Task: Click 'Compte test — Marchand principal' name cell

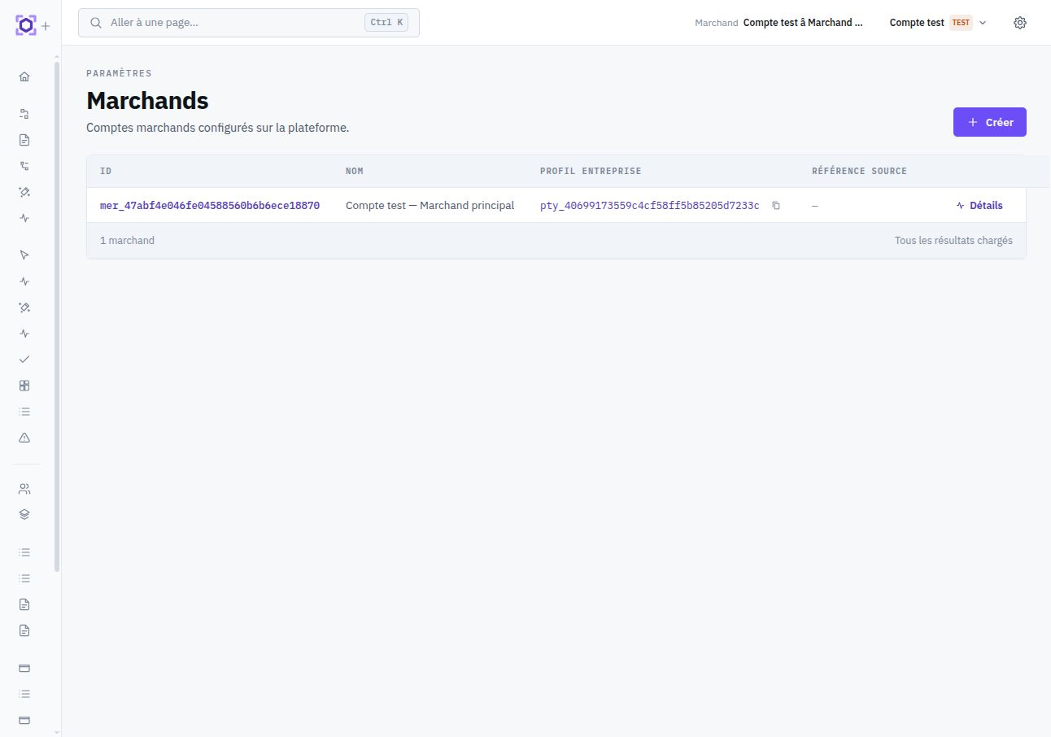Action: (x=430, y=206)
